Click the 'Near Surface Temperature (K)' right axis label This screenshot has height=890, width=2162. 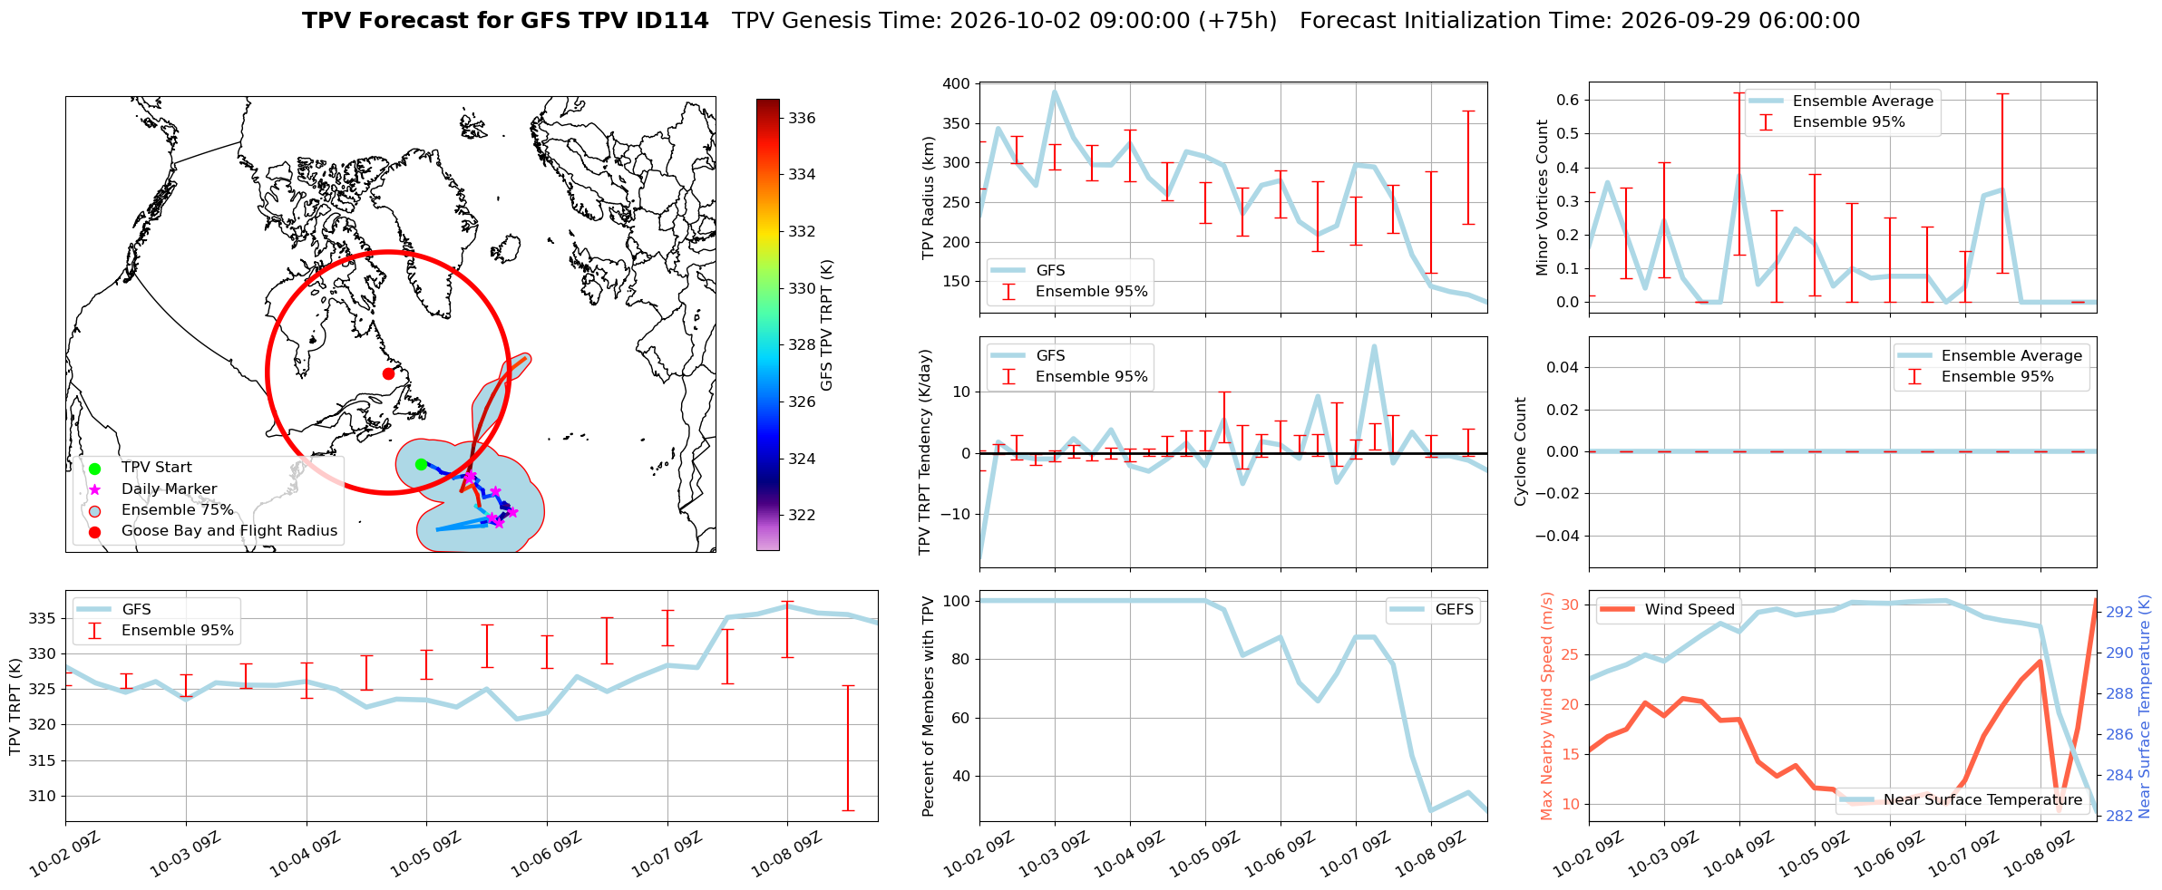2144,707
